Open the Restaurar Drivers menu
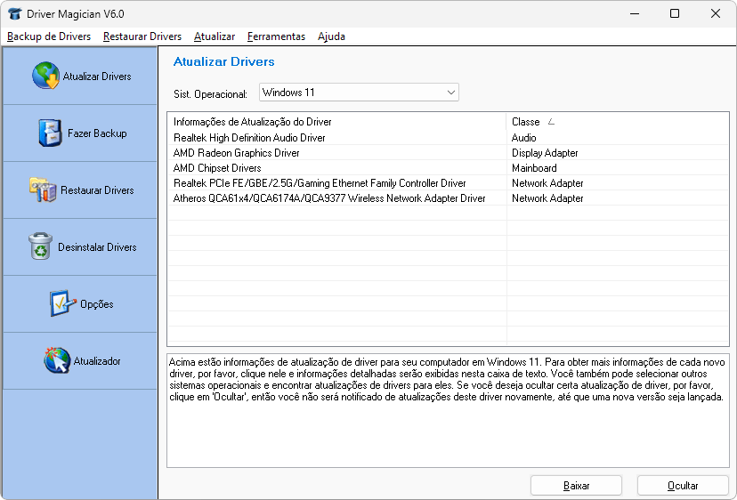This screenshot has width=737, height=500. tap(142, 36)
